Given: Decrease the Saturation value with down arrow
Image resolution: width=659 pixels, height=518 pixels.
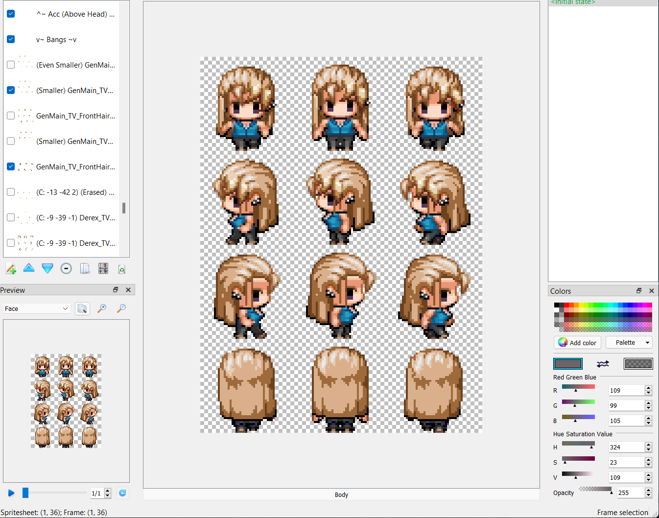Looking at the screenshot, I should (x=649, y=465).
